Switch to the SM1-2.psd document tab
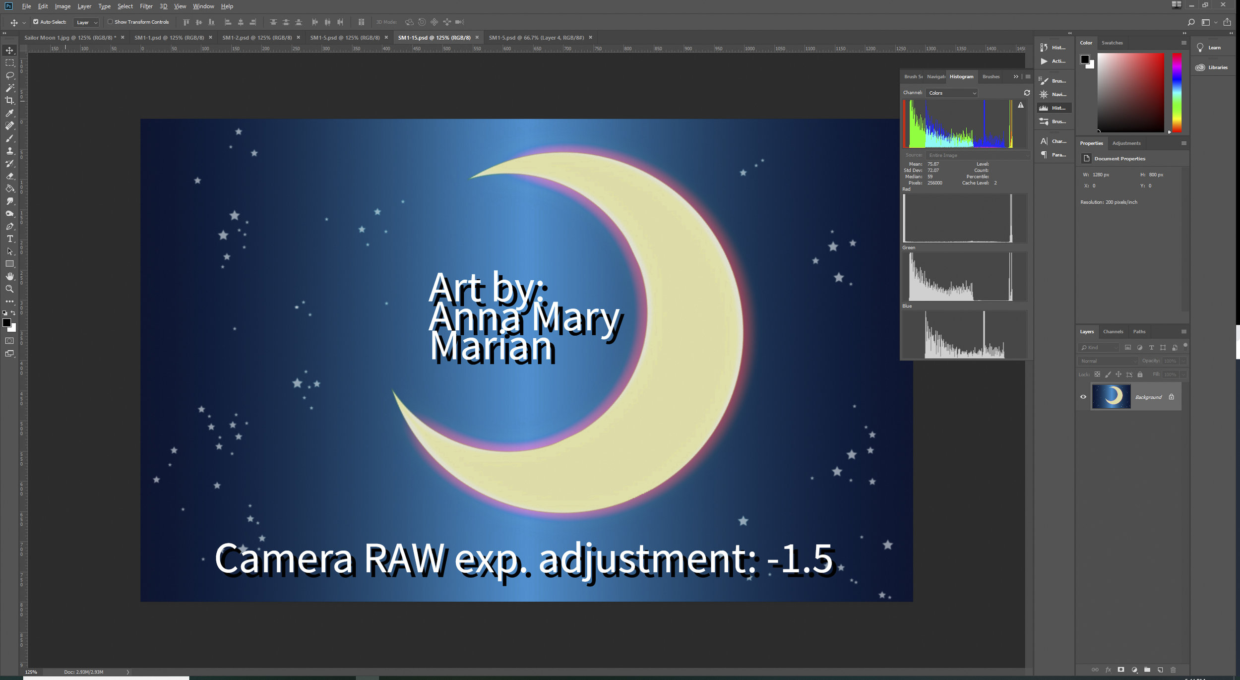The height and width of the screenshot is (680, 1240). pos(256,38)
